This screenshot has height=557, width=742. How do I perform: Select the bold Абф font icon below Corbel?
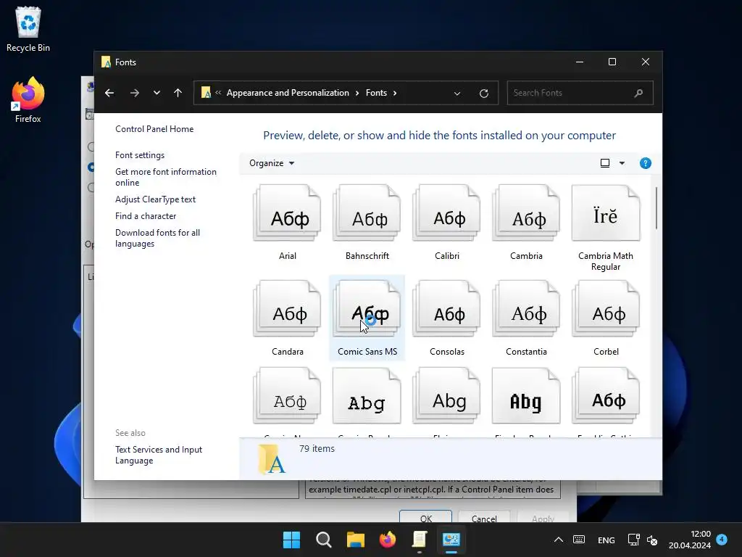[606, 396]
